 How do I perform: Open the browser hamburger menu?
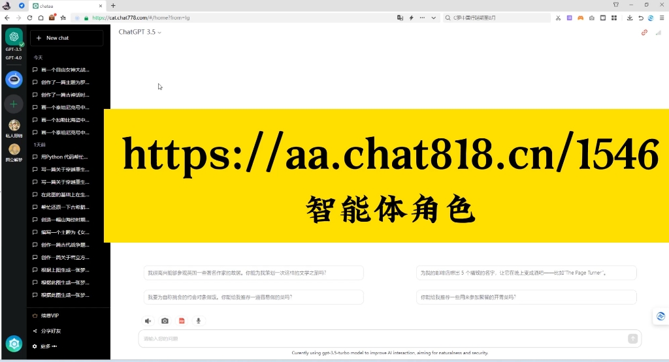click(662, 18)
